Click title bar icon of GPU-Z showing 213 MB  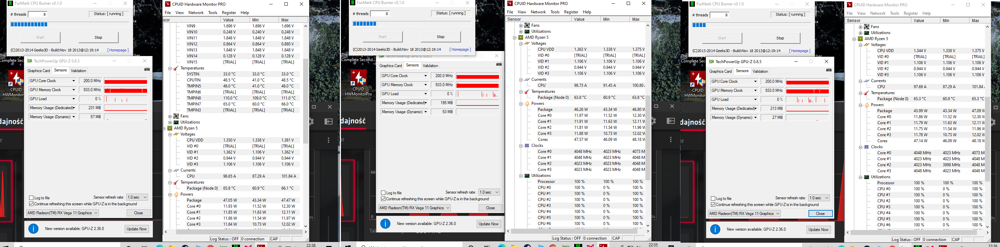(x=711, y=61)
